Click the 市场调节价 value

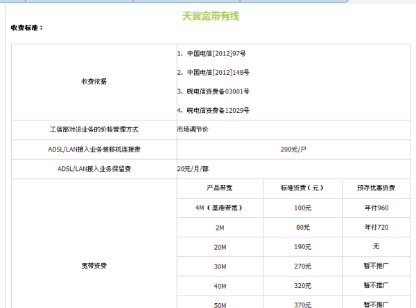coord(193,129)
